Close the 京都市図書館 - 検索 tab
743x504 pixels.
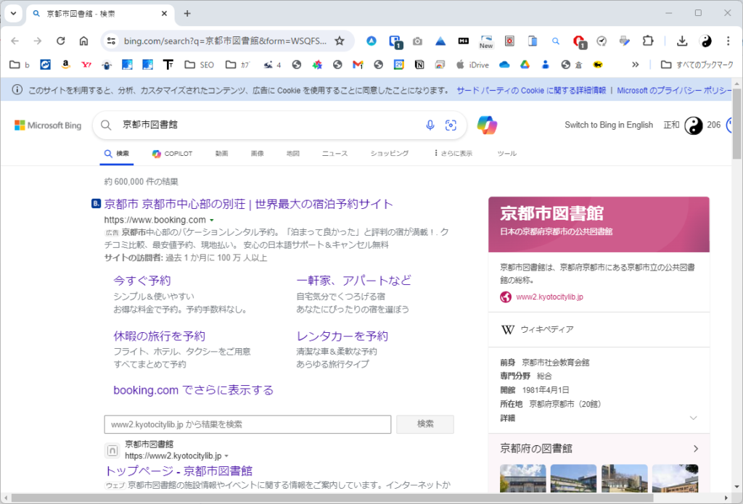coord(165,13)
